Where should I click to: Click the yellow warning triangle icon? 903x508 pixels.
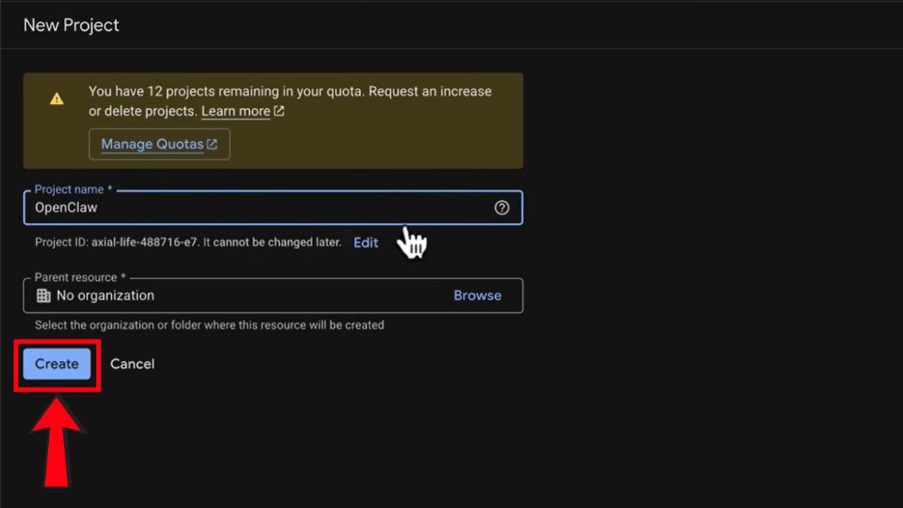[56, 99]
